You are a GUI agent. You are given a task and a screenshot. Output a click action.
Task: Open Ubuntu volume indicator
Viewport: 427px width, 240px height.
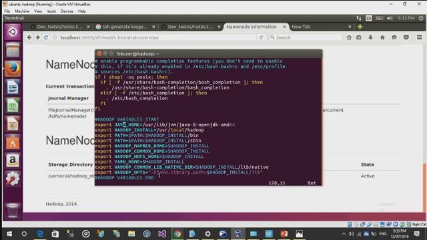coord(390,18)
